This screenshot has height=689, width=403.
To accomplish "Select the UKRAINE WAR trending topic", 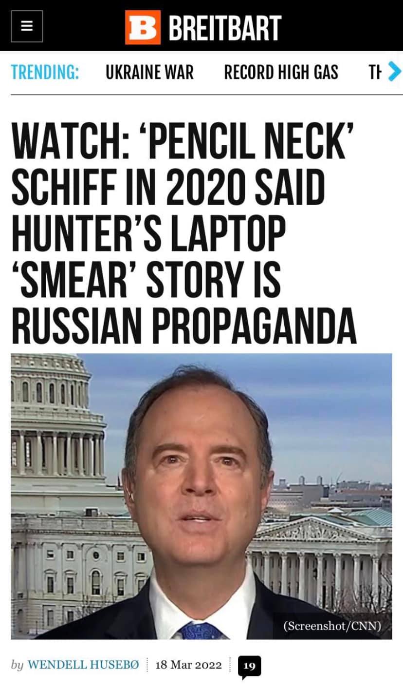I will (x=149, y=73).
